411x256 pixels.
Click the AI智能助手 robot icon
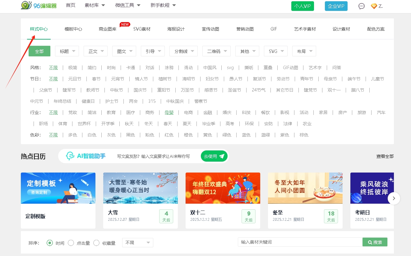[x=70, y=156]
